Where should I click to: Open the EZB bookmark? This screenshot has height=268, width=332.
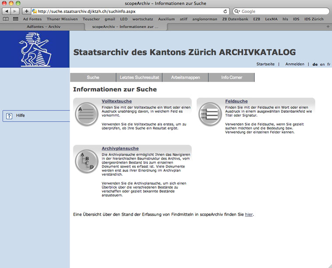click(x=257, y=19)
